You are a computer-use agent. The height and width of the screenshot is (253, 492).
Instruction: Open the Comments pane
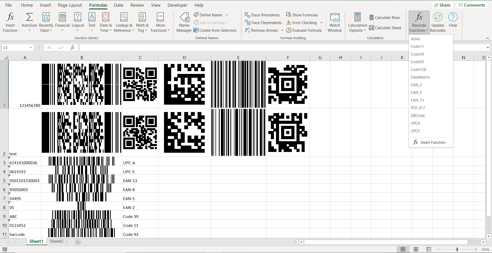coord(472,5)
